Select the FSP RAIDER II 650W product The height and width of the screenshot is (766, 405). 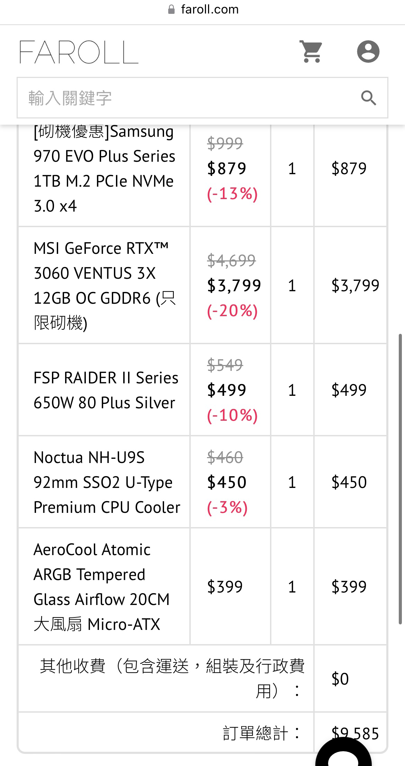tap(106, 390)
